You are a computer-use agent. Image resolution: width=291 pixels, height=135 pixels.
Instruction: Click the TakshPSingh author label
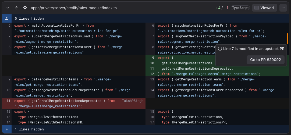133,101
